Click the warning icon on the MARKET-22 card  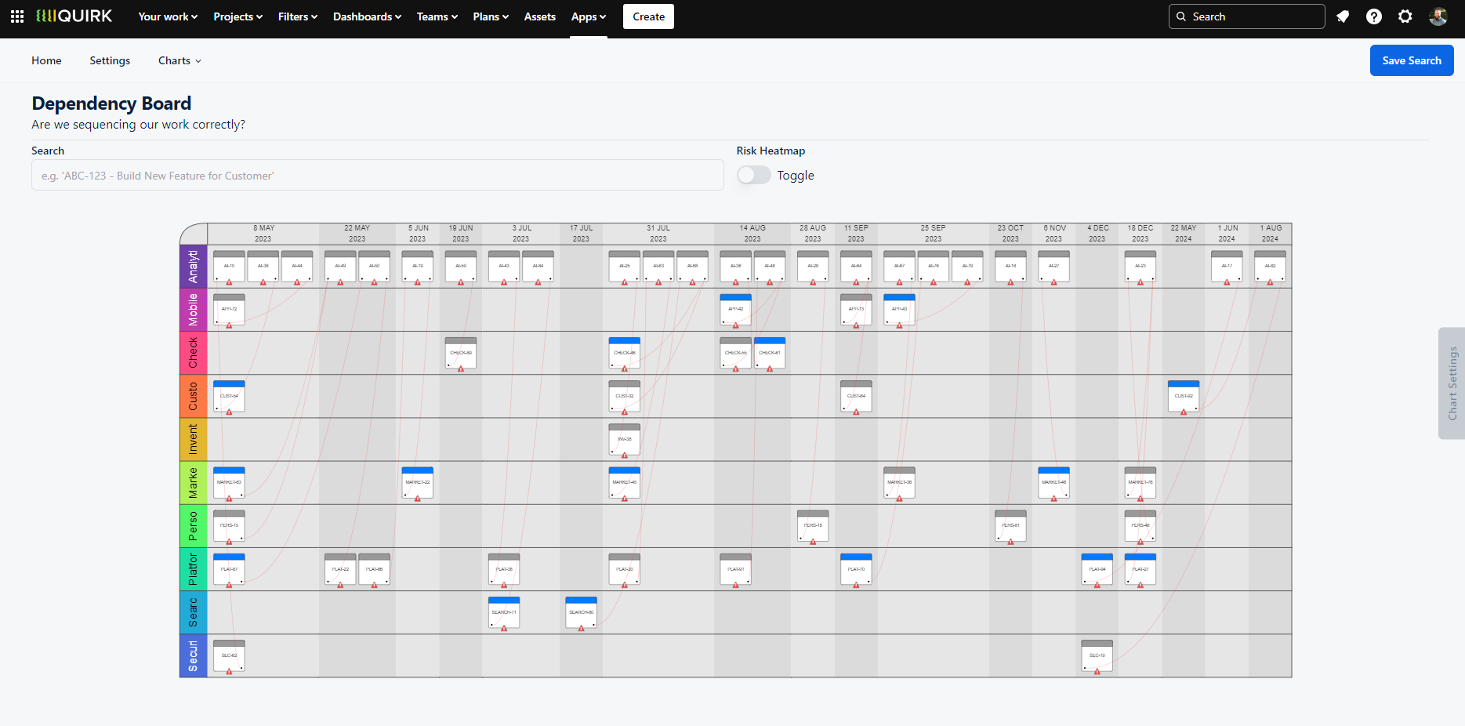(418, 498)
